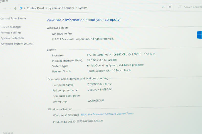This screenshot has height=134, width=202.
Task: Click the WORKGROUP value
Action: (x=96, y=100)
